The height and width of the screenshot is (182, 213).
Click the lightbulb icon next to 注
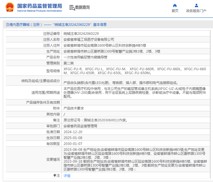coord(55,175)
